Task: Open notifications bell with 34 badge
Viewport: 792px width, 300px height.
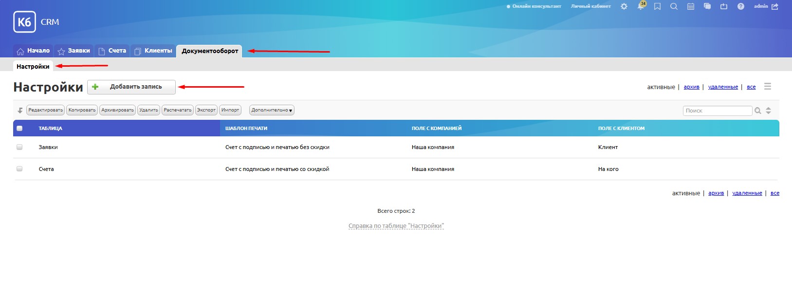Action: click(641, 6)
